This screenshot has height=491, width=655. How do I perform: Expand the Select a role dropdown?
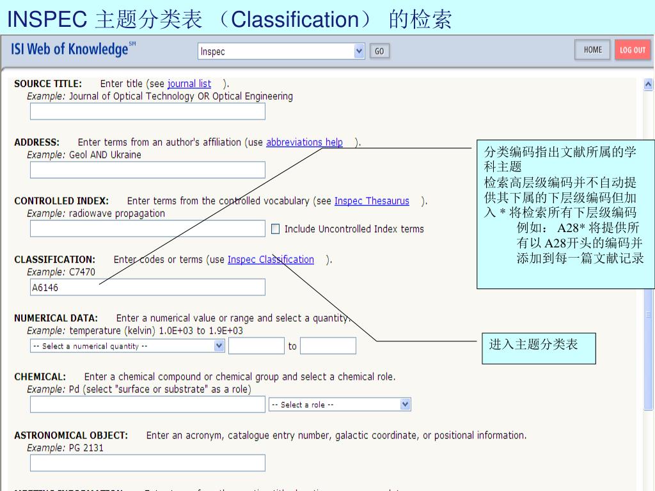(x=340, y=404)
